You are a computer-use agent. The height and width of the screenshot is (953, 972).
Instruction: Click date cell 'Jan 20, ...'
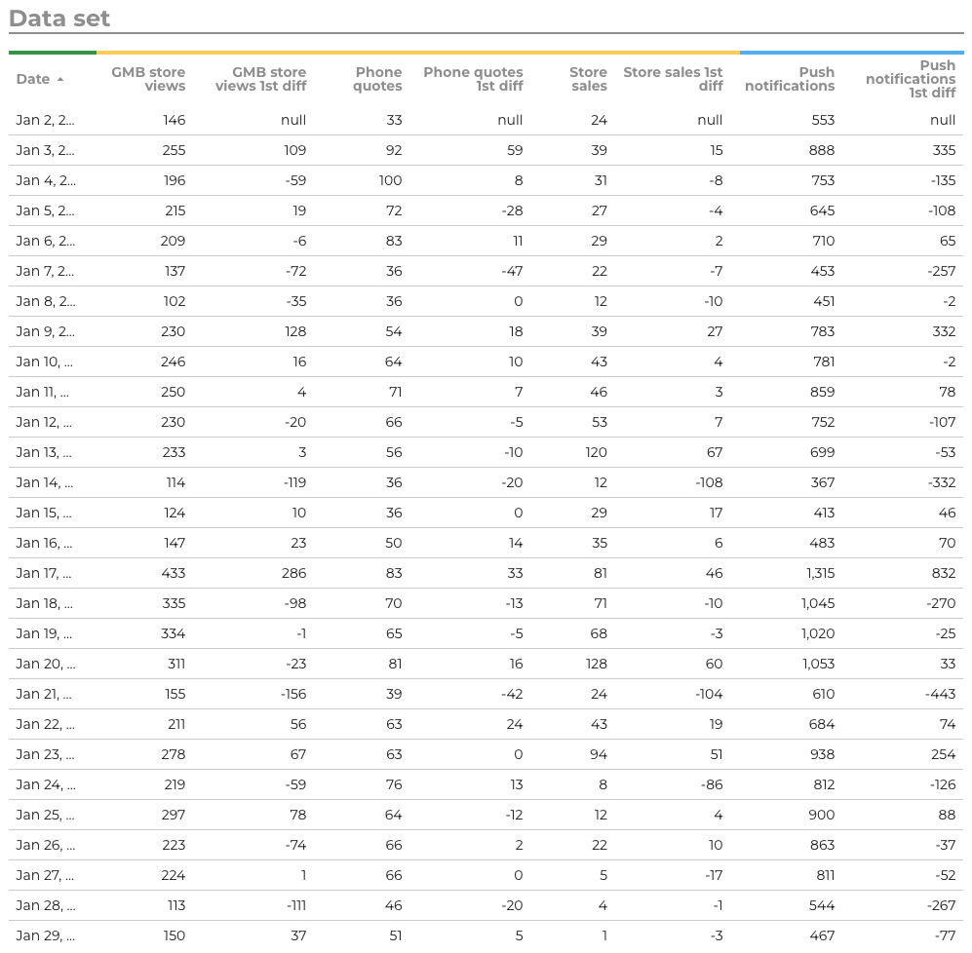(45, 664)
